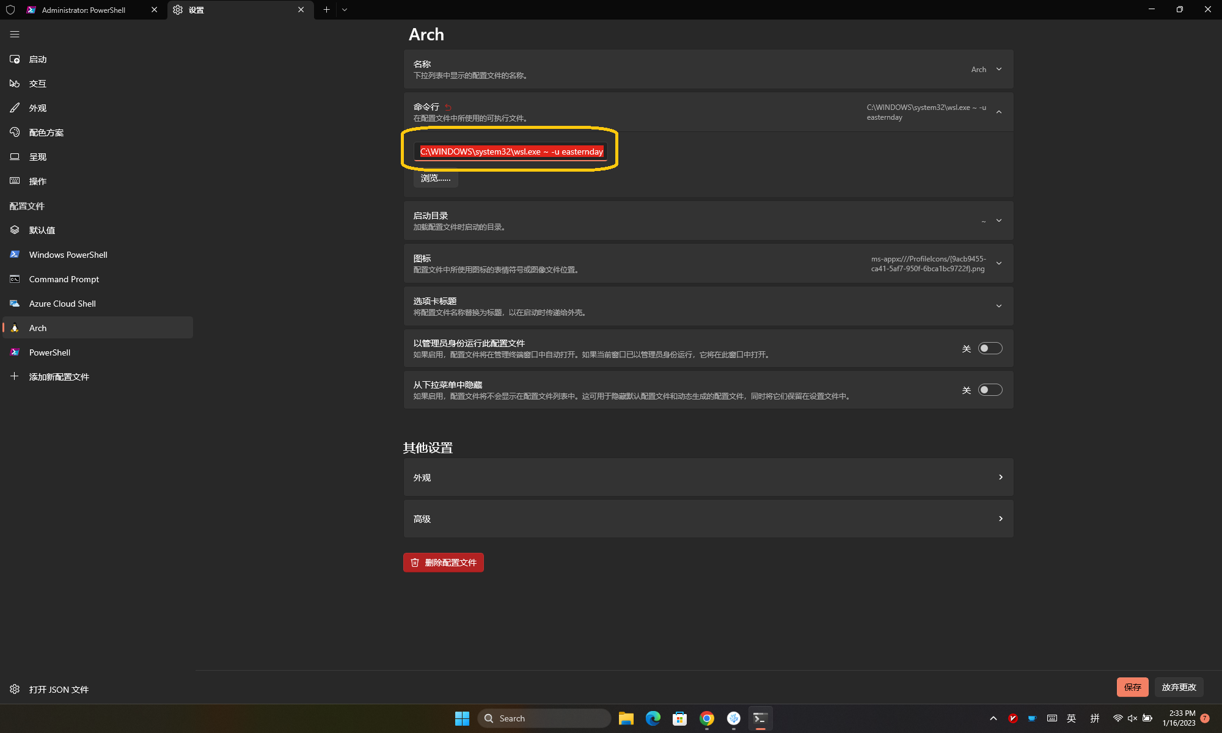Toggle run this profile as administrator

[990, 348]
